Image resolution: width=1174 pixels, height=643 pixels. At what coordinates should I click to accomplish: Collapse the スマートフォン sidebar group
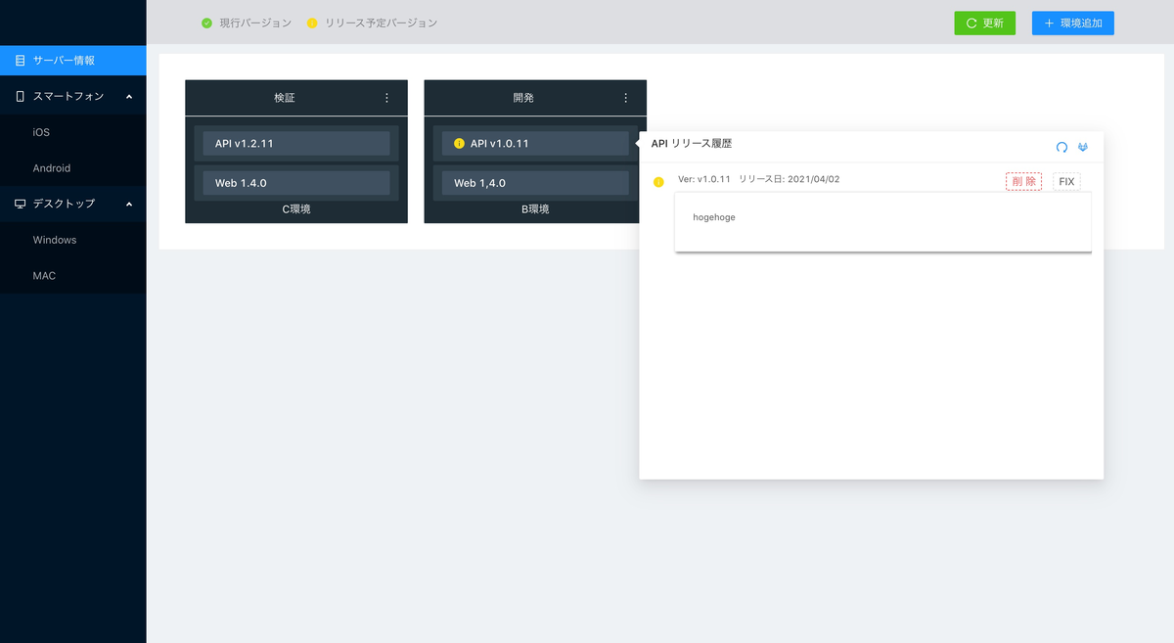click(x=73, y=96)
